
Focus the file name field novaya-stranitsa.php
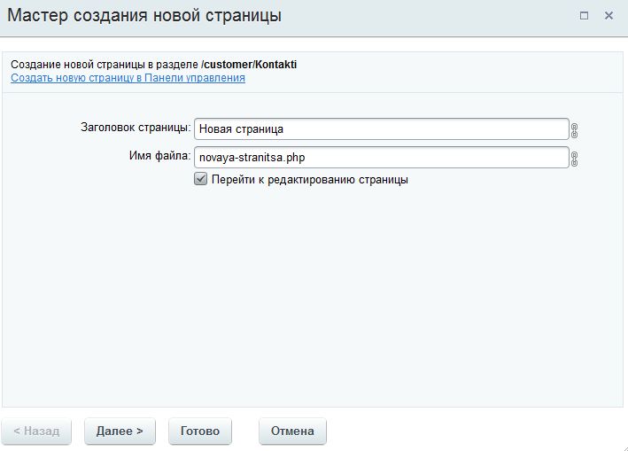381,158
